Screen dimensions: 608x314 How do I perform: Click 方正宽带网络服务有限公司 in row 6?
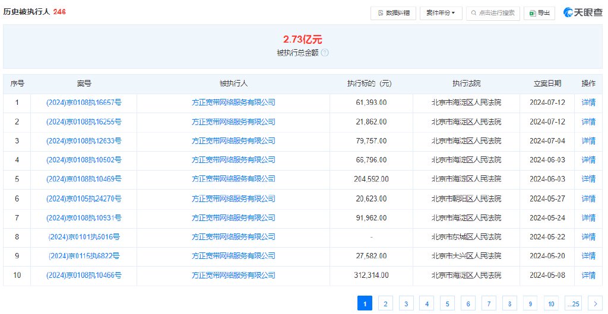[233, 198]
